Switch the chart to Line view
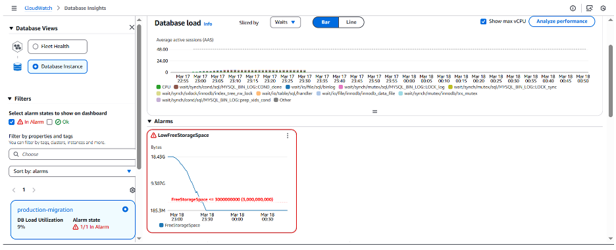Screen dimensions: 616x250 pos(351,22)
